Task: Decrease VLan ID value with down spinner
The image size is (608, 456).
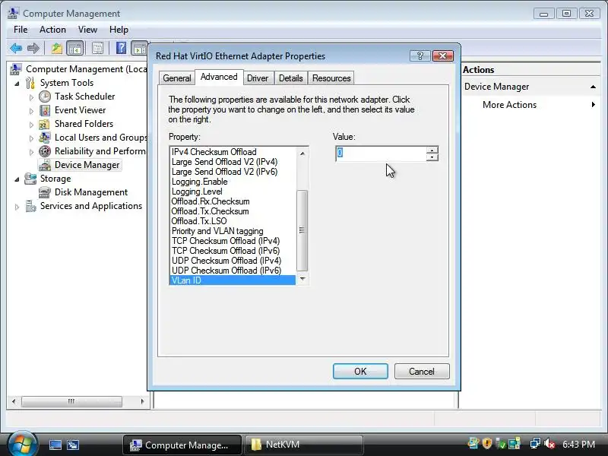Action: [432, 157]
